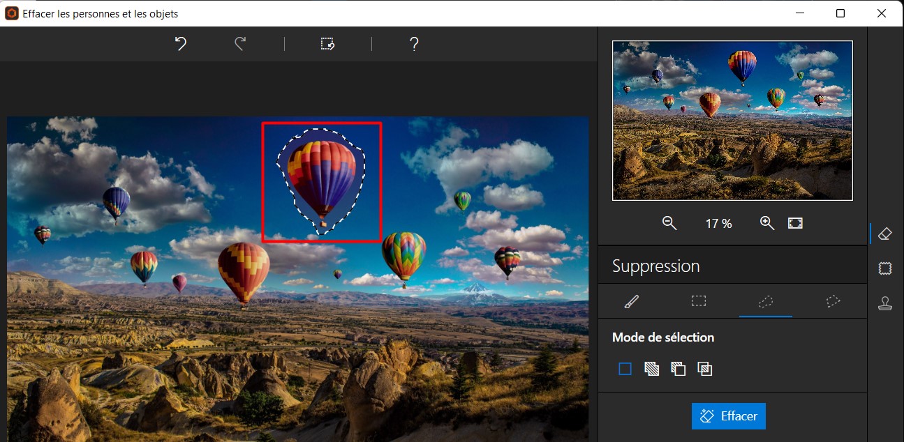This screenshot has width=904, height=442.
Task: Zoom out with the minus magnifier
Action: click(x=669, y=223)
